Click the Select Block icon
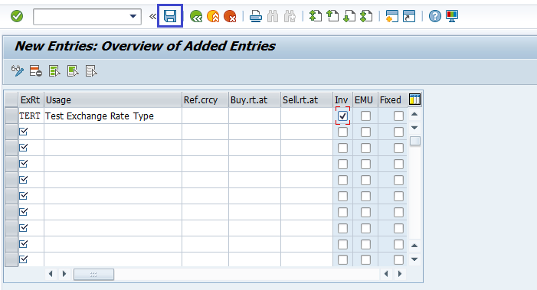 click(x=73, y=71)
